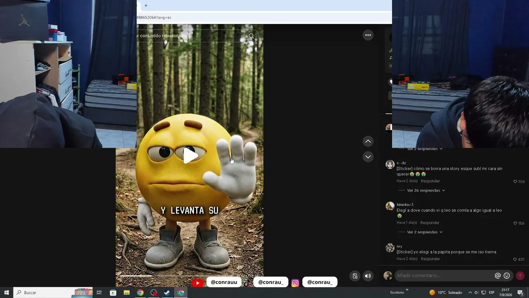Viewport: 529px width, 298px height.
Task: Toggle the auto-scroll icon beside volume
Action: (355, 276)
